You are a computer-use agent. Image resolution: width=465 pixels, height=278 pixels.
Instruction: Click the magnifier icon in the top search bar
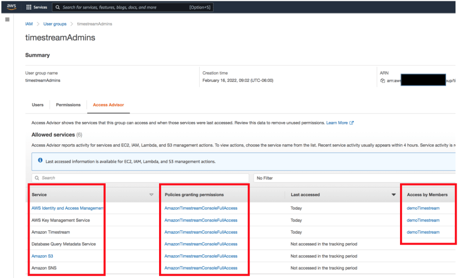tap(58, 7)
